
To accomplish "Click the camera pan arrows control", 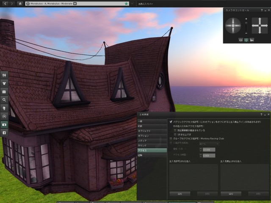I will [260, 25].
